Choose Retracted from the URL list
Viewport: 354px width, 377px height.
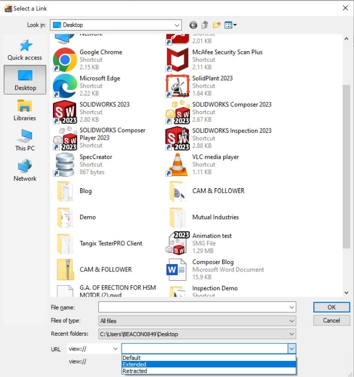point(209,371)
